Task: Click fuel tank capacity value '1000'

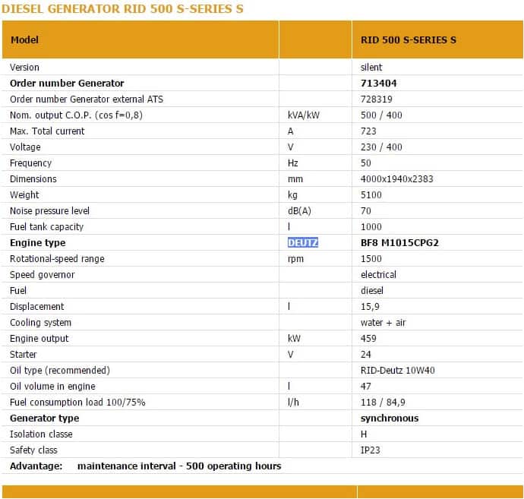Action: pos(371,227)
